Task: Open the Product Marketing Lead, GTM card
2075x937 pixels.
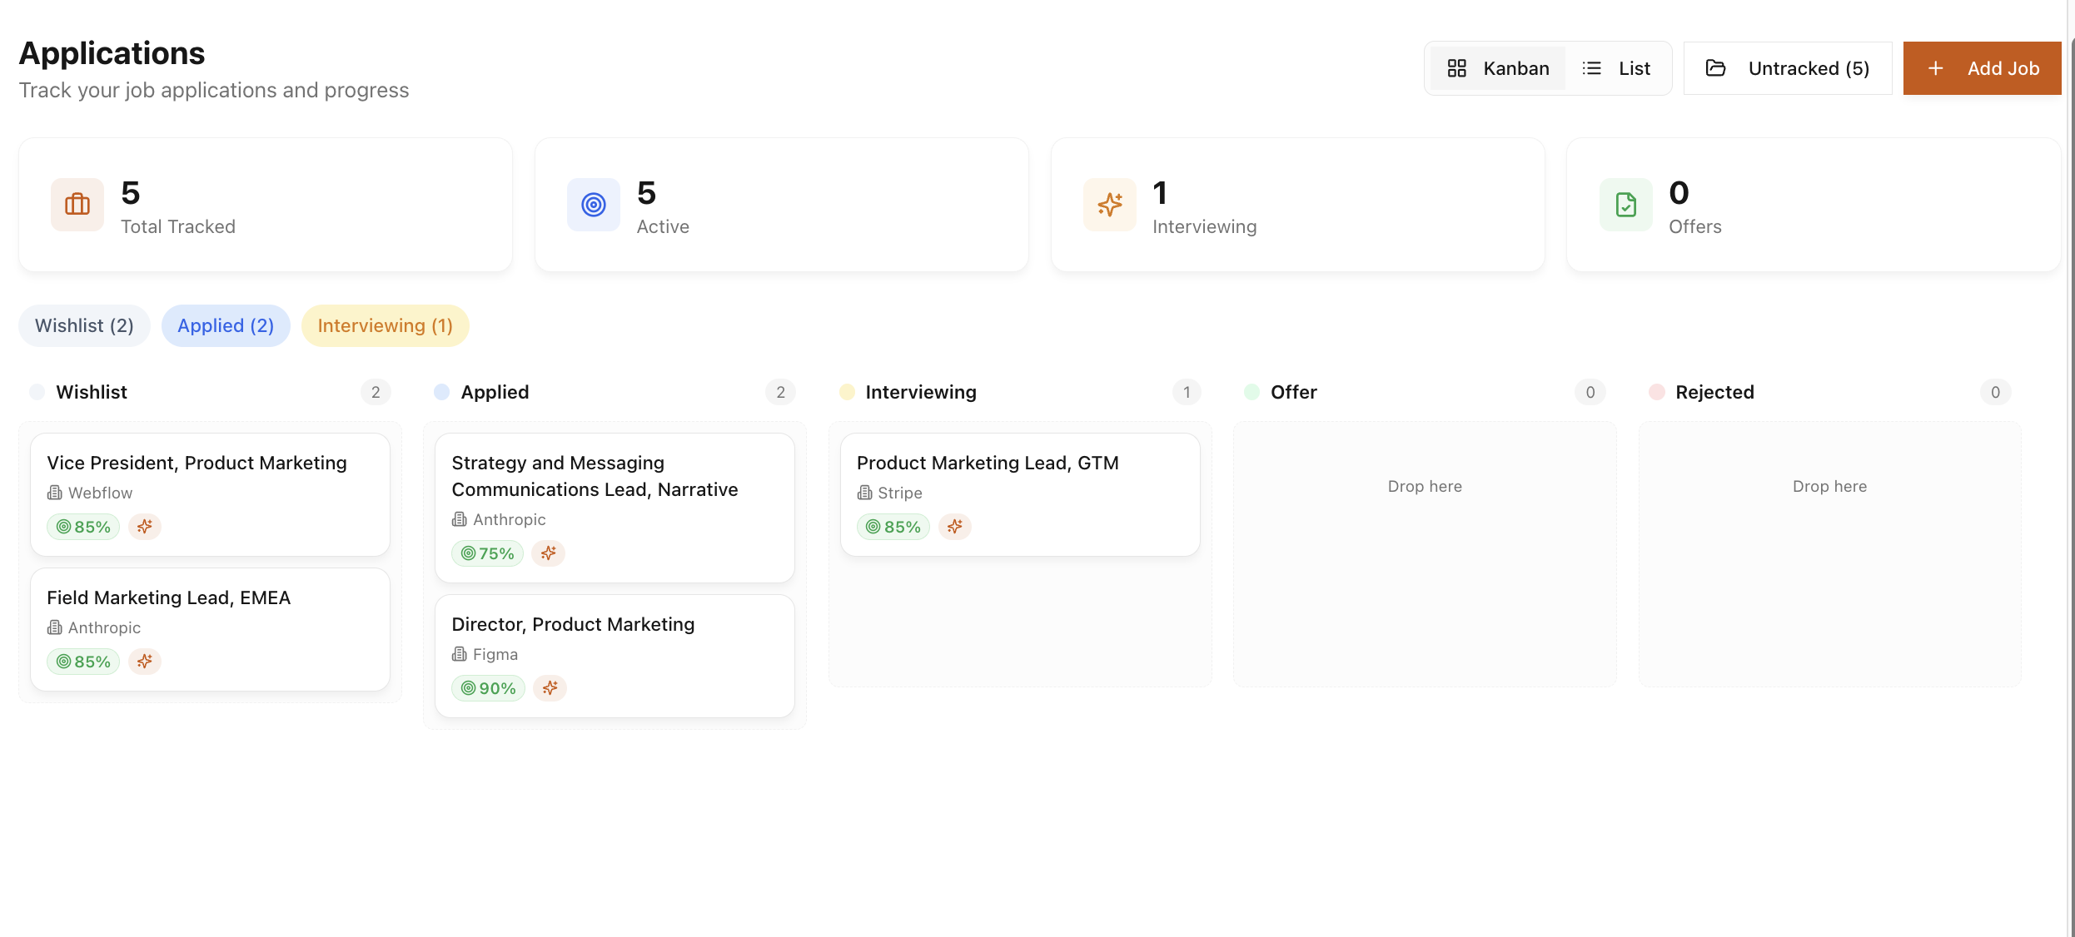Action: 988,464
